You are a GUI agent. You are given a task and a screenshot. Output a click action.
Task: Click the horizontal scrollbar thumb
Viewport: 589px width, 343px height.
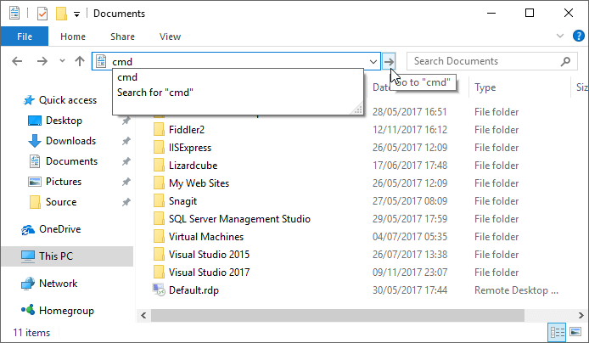(x=337, y=316)
